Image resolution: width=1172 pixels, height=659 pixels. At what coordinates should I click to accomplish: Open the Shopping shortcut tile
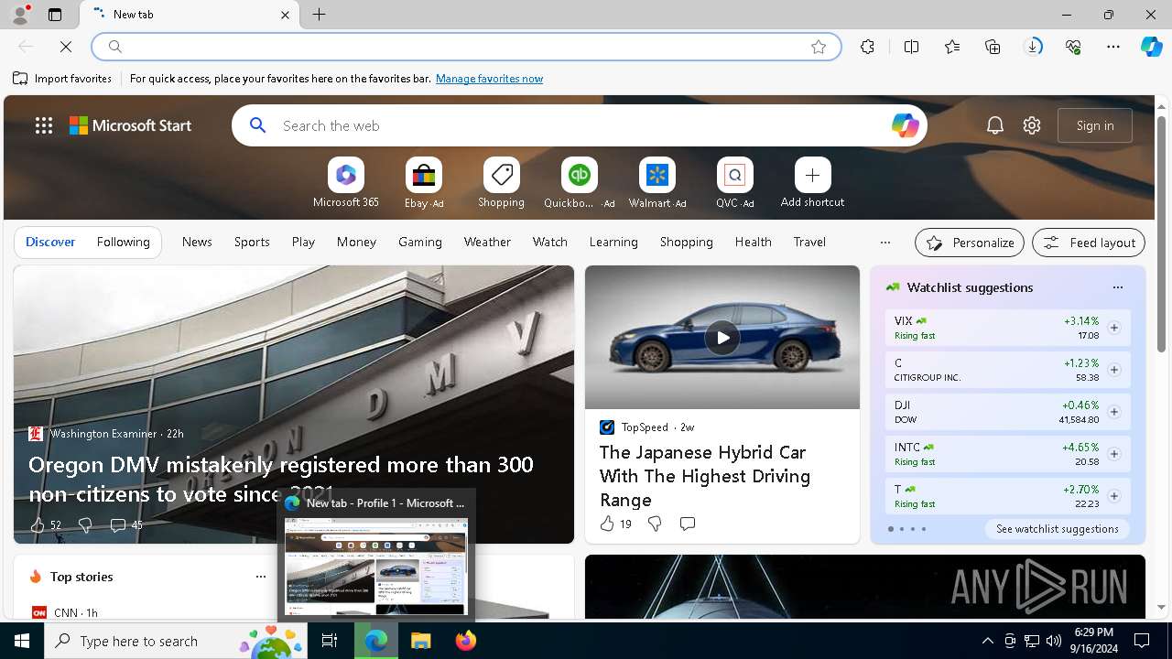coord(501,183)
